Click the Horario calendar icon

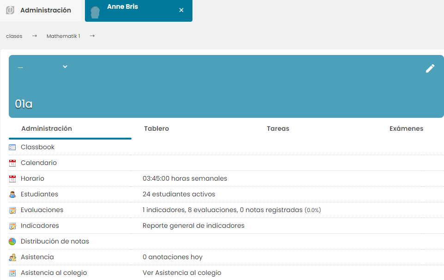[x=12, y=179]
